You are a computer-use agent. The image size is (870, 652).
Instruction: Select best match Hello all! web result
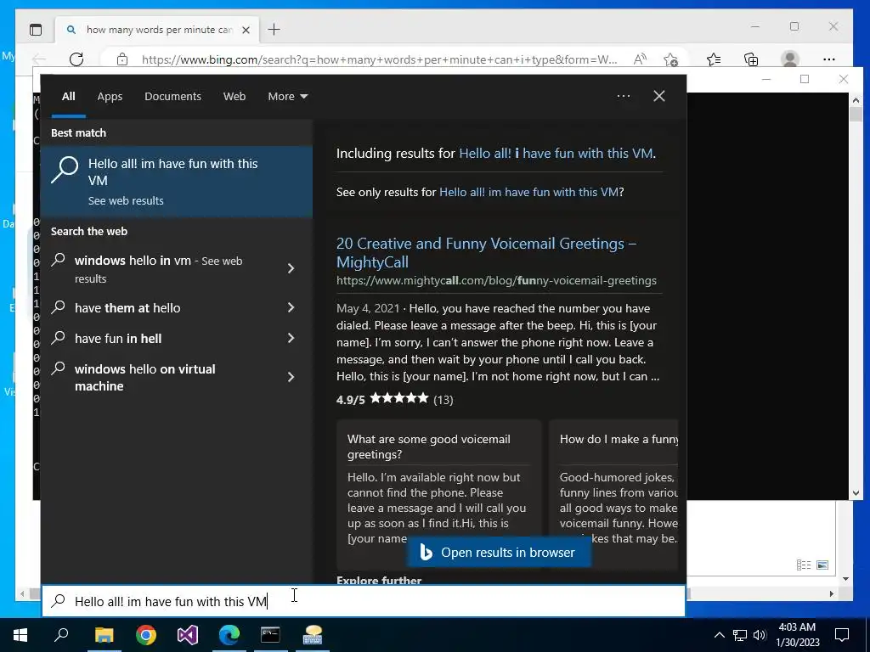coord(177,182)
